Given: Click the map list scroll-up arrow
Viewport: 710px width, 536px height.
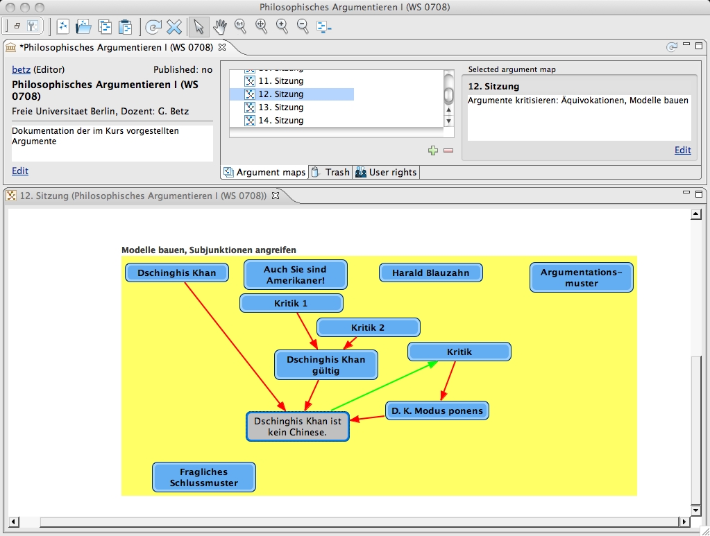Looking at the screenshot, I should [x=449, y=110].
